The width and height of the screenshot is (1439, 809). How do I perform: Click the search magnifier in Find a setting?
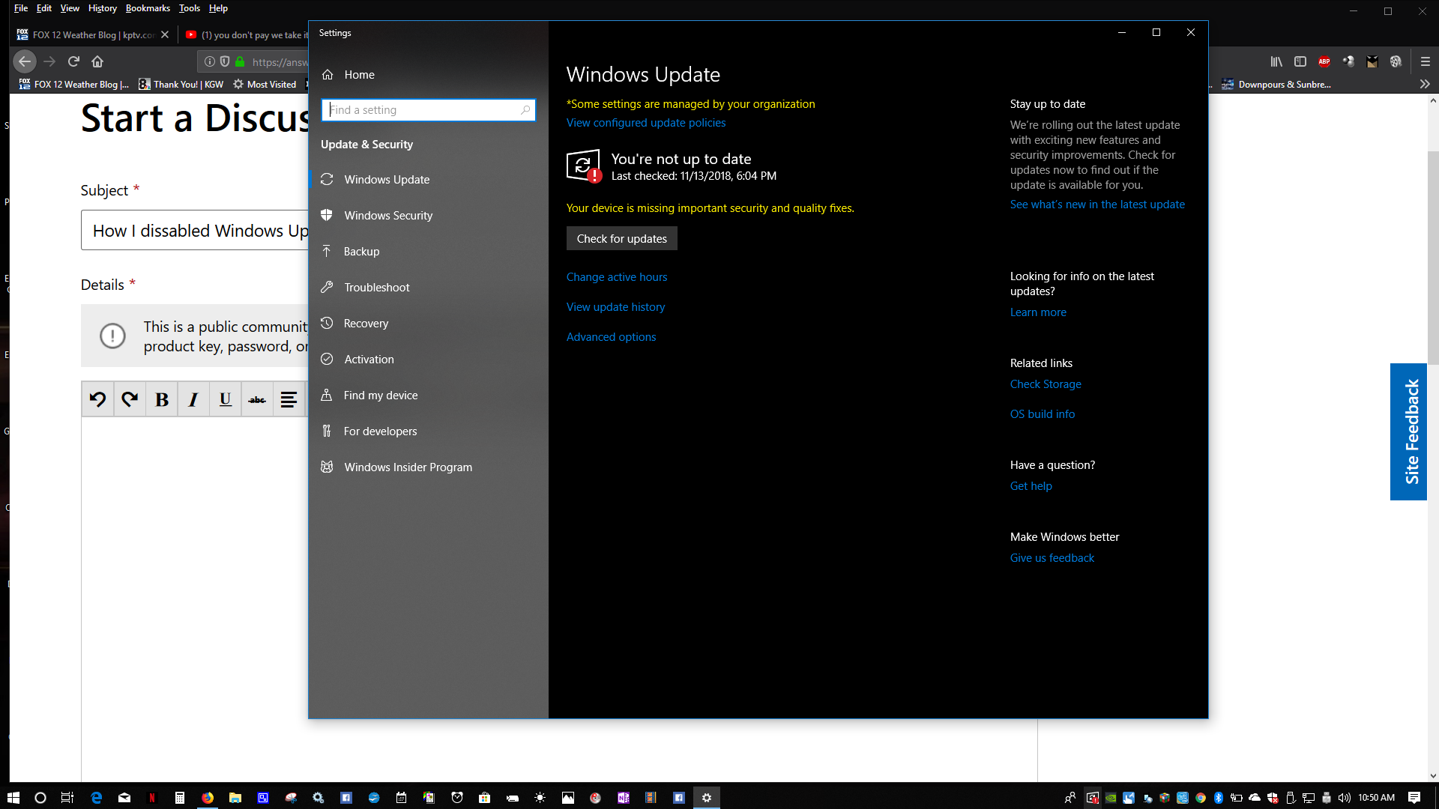coord(525,110)
